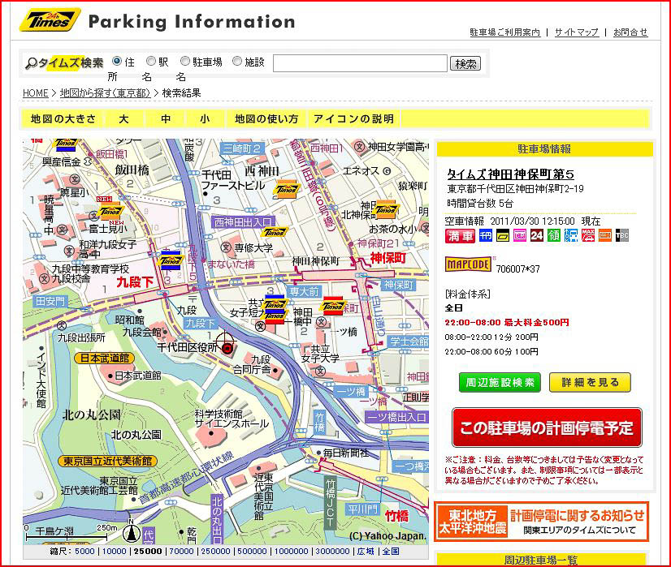671x567 pixels.
Task: Select the 駐車場 radio button
Action: click(185, 61)
